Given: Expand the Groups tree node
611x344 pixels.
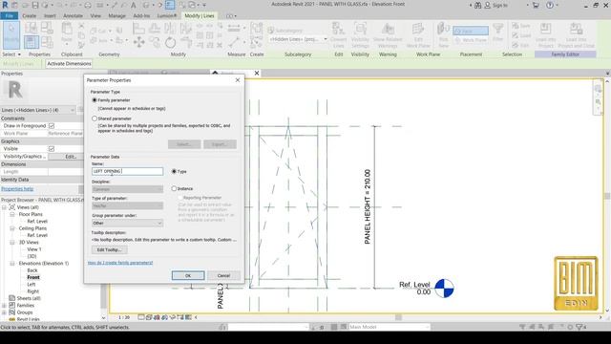Looking at the screenshot, I should pos(4,312).
